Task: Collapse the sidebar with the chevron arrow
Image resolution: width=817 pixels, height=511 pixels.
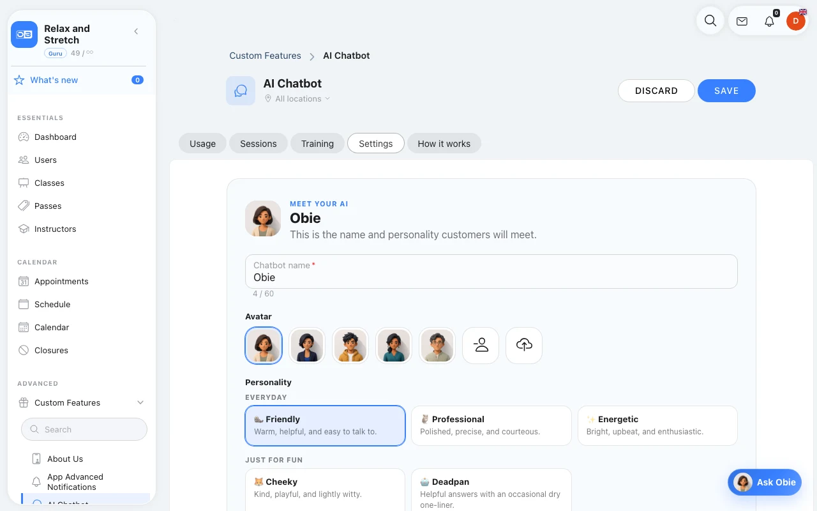Action: click(136, 31)
